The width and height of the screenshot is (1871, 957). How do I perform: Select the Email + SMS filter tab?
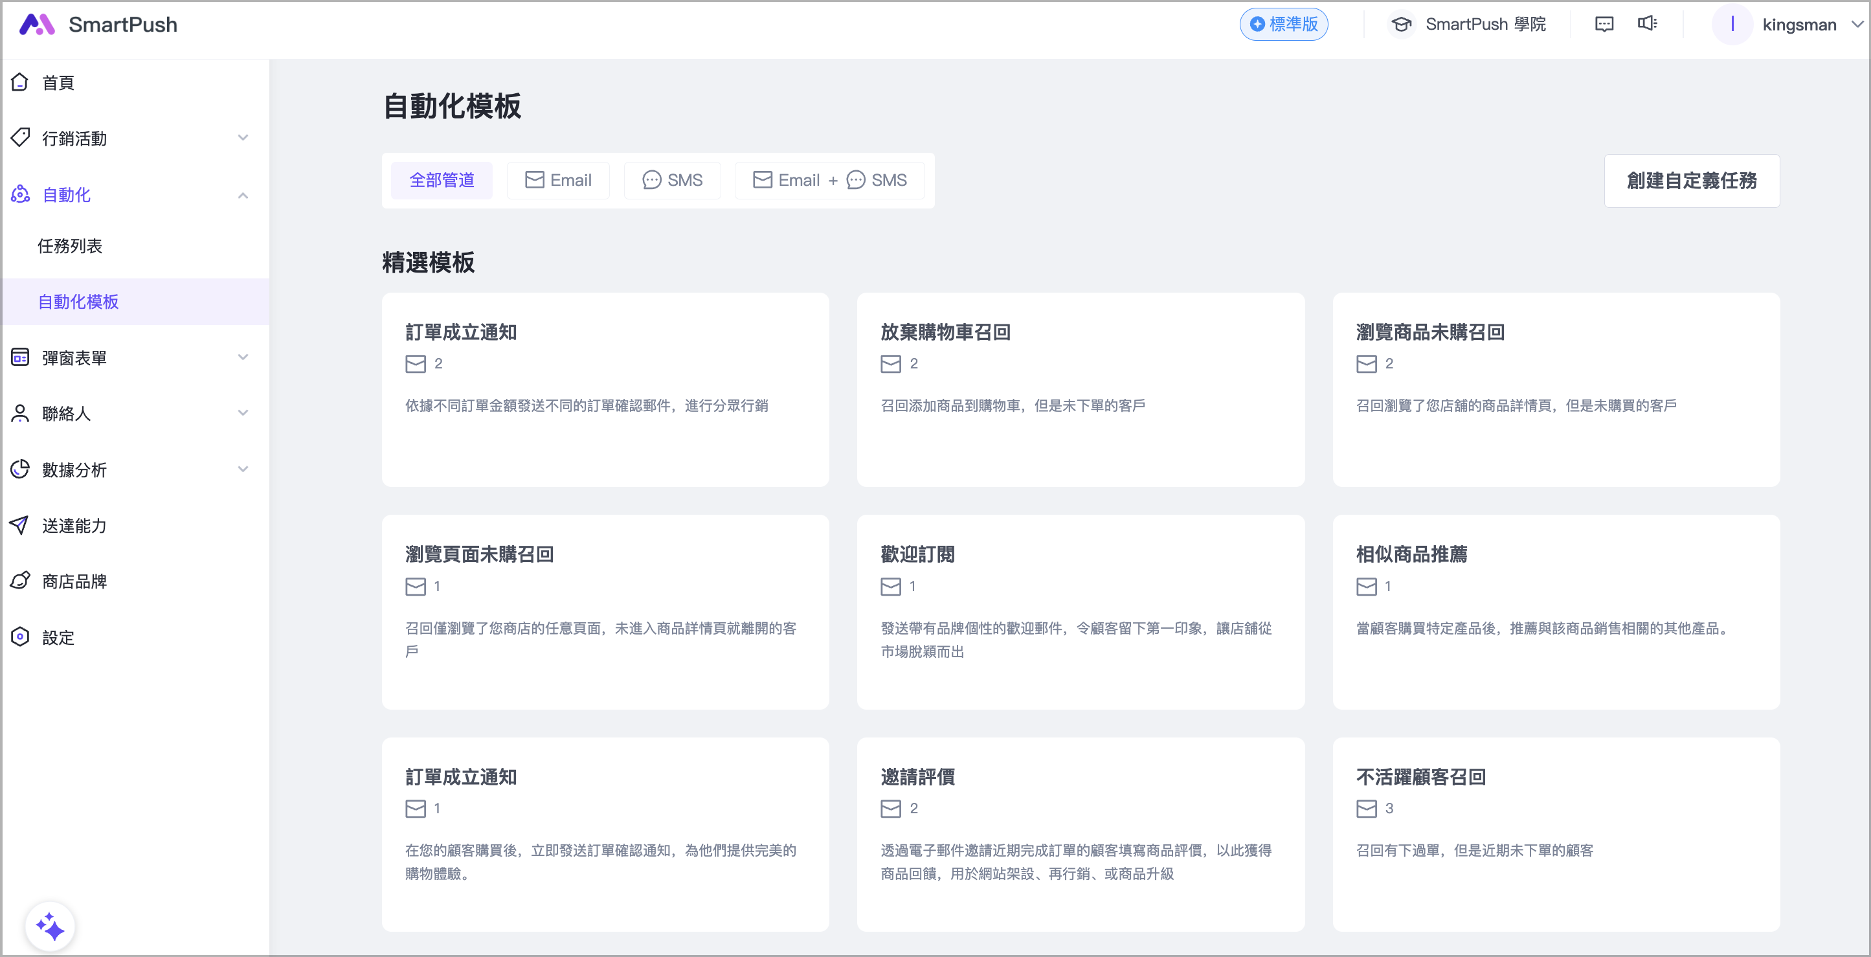click(x=829, y=180)
